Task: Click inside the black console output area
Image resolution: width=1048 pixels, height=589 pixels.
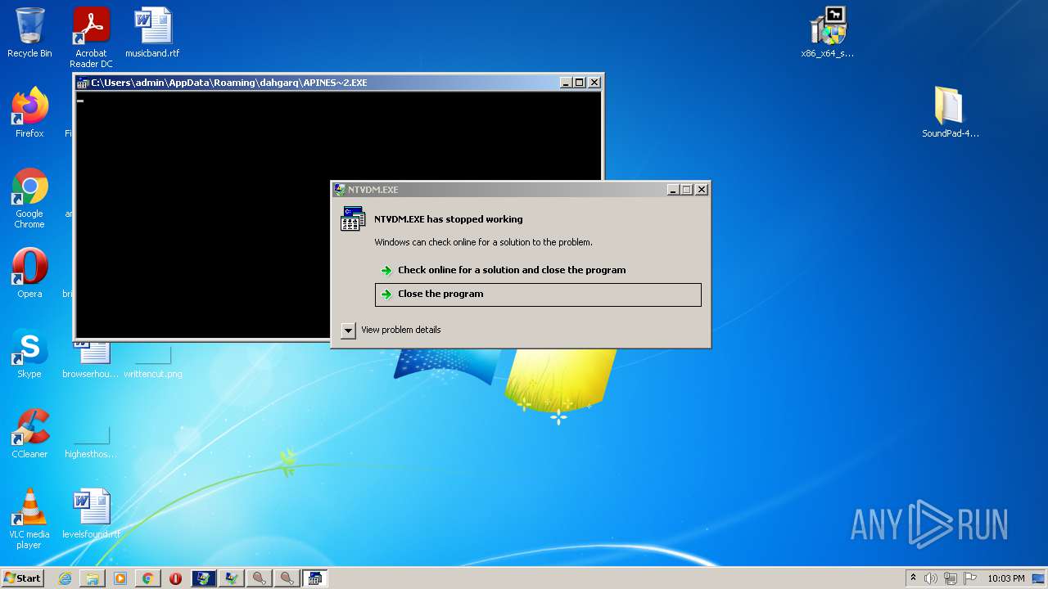Action: (202, 214)
